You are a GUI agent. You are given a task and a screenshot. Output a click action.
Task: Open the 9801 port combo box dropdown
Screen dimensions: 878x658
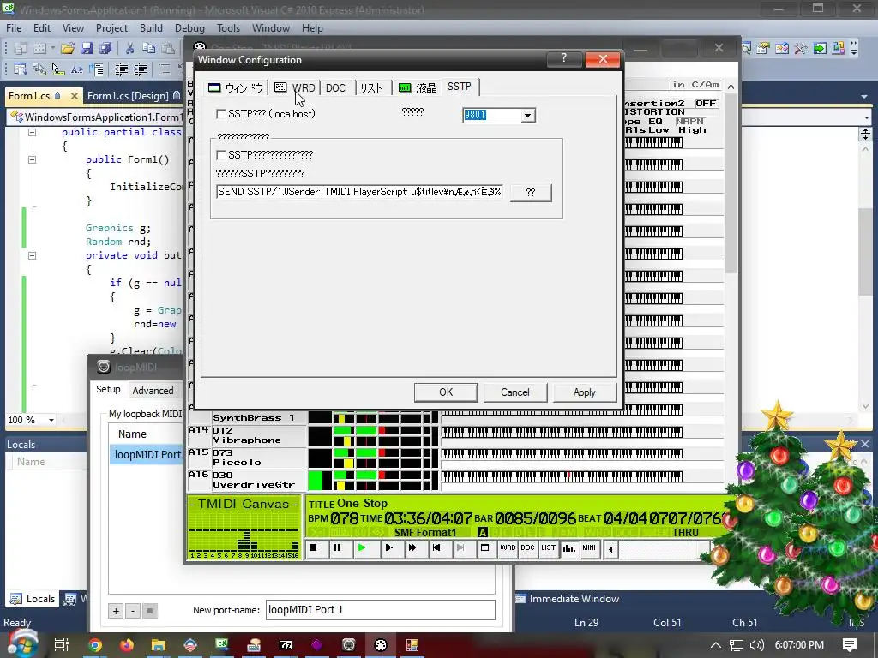pyautogui.click(x=527, y=116)
